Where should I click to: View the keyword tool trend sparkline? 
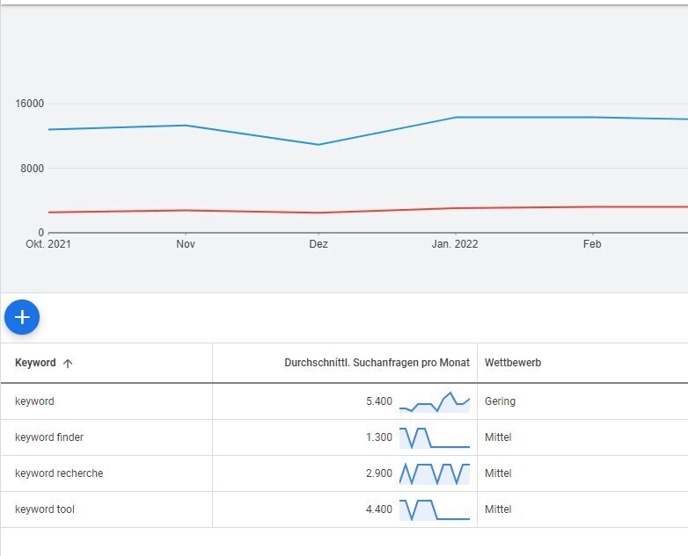[x=435, y=509]
